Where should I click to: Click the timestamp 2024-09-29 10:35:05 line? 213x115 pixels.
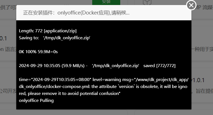pos(97,66)
